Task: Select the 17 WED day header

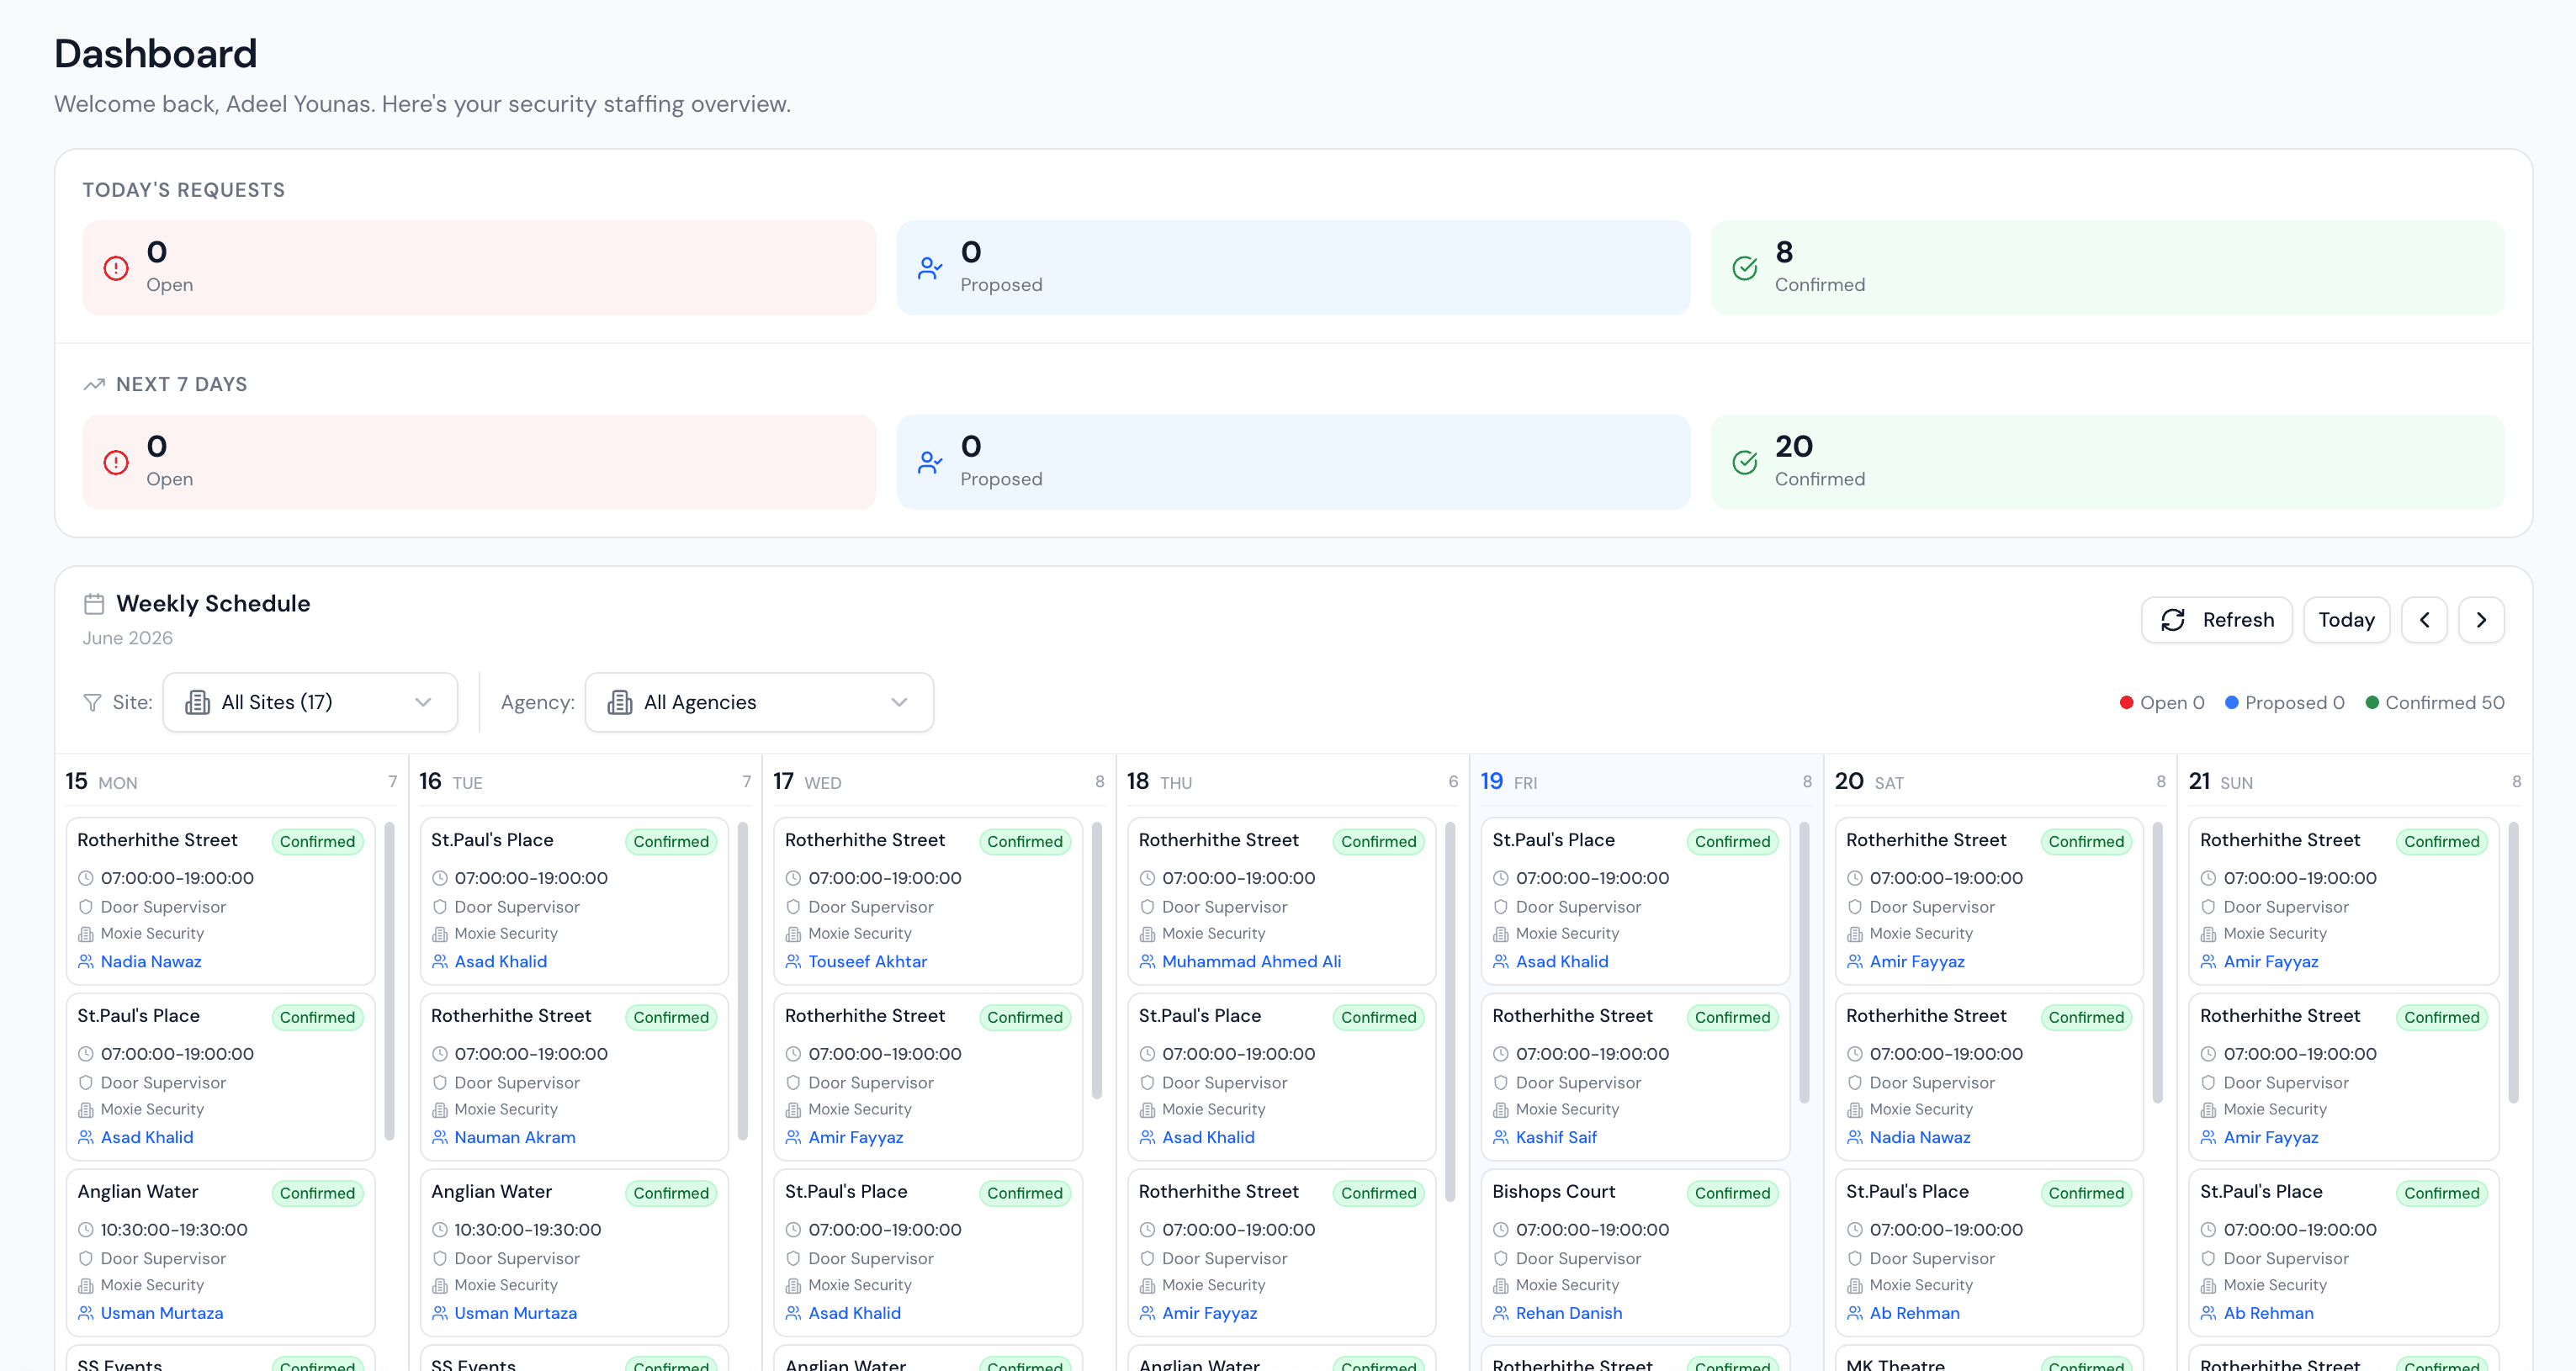Action: coord(939,781)
